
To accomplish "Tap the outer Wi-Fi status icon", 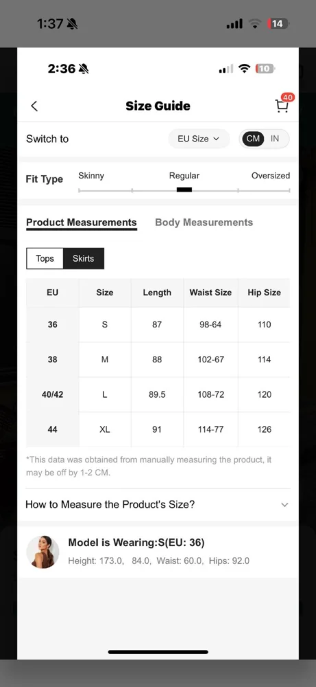I will (255, 23).
